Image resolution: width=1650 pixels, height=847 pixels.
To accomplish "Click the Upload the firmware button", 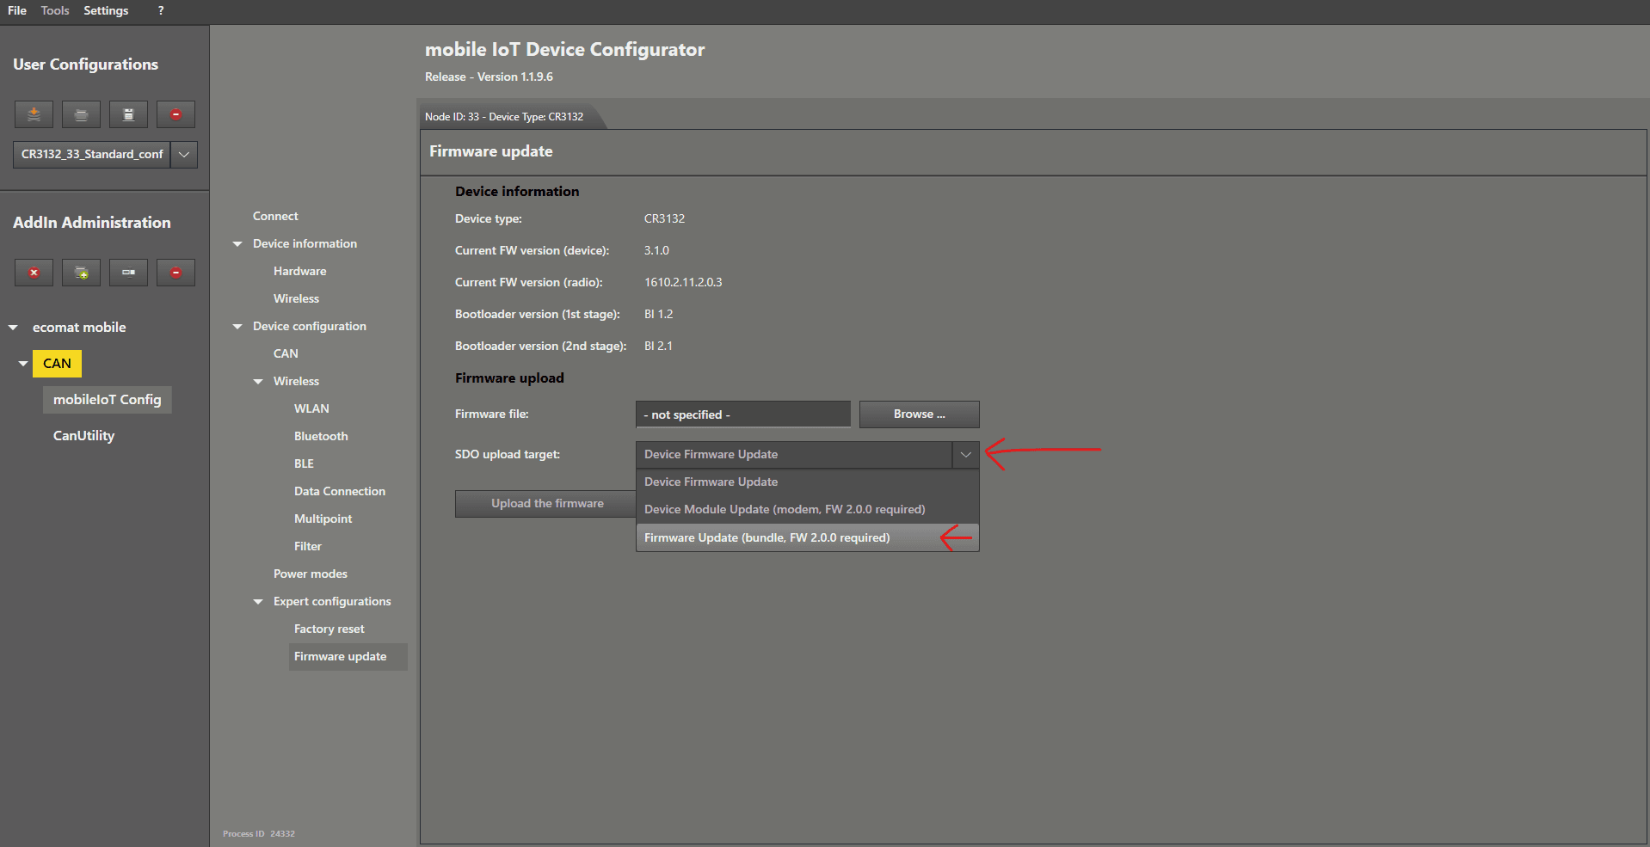I will 546,504.
